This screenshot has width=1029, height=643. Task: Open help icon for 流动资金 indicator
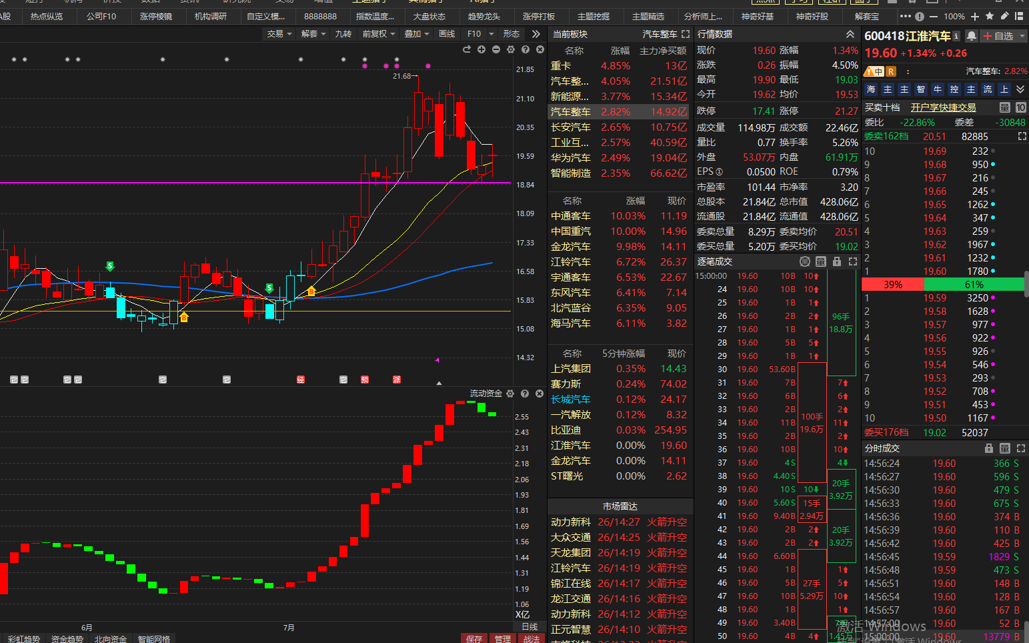point(525,394)
